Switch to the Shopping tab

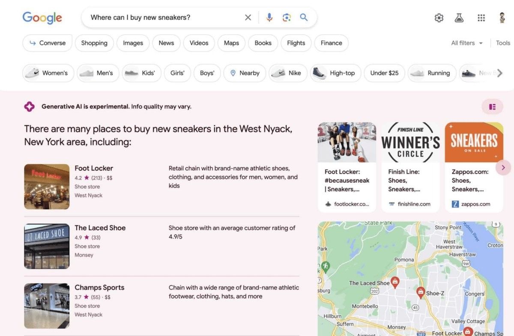click(94, 43)
